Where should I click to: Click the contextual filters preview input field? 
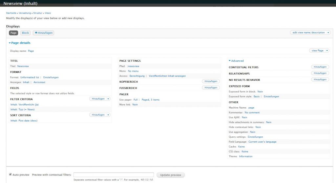click(114, 175)
